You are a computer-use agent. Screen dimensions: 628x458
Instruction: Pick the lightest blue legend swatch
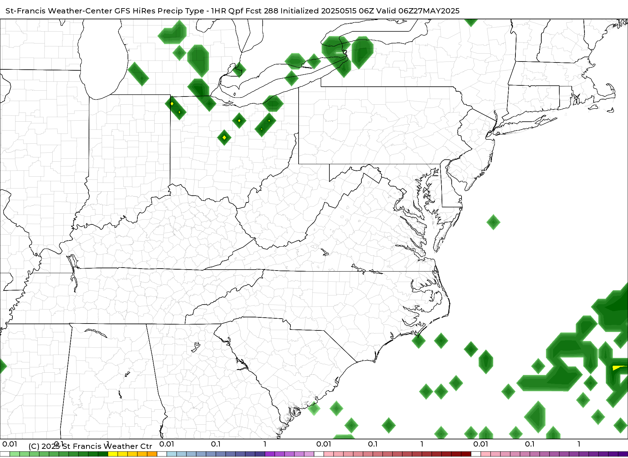pyautogui.click(x=172, y=454)
